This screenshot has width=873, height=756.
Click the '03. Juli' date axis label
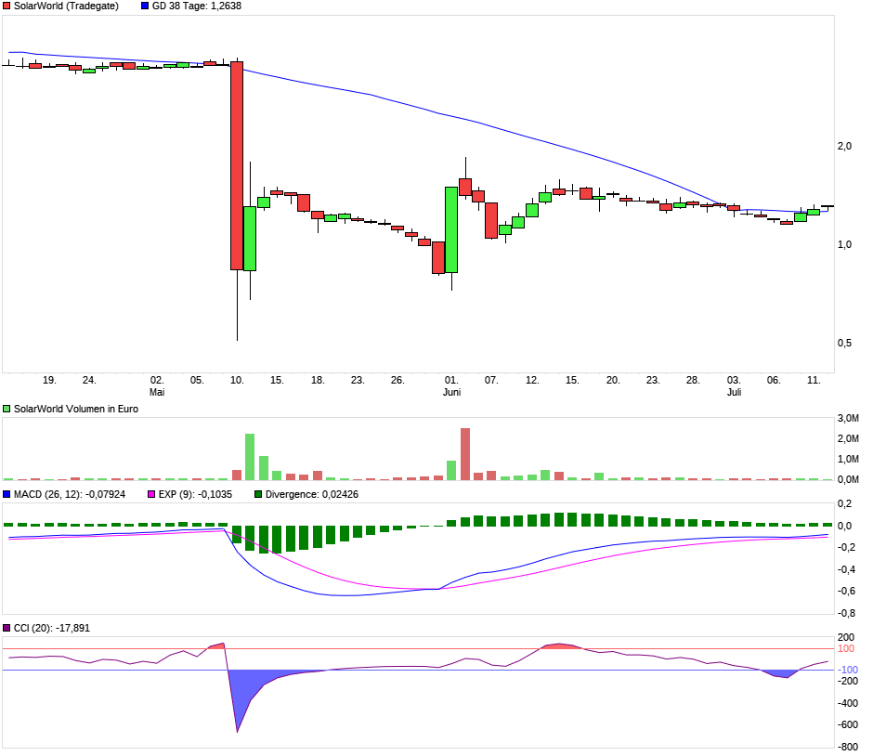[734, 385]
